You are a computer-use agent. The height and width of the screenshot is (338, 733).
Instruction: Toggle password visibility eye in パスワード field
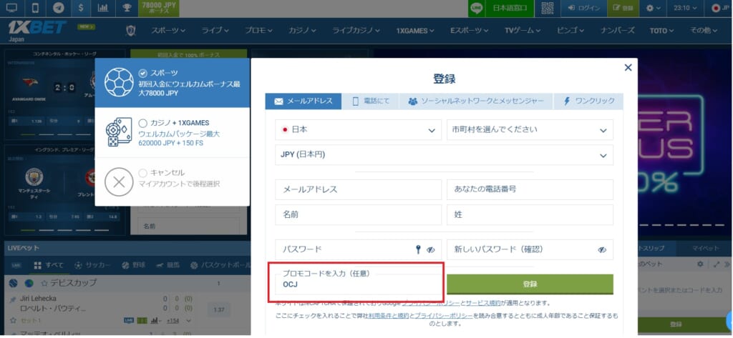click(430, 250)
